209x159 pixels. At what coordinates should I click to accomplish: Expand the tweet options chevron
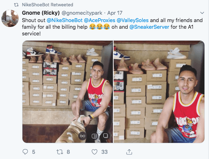click(x=202, y=13)
